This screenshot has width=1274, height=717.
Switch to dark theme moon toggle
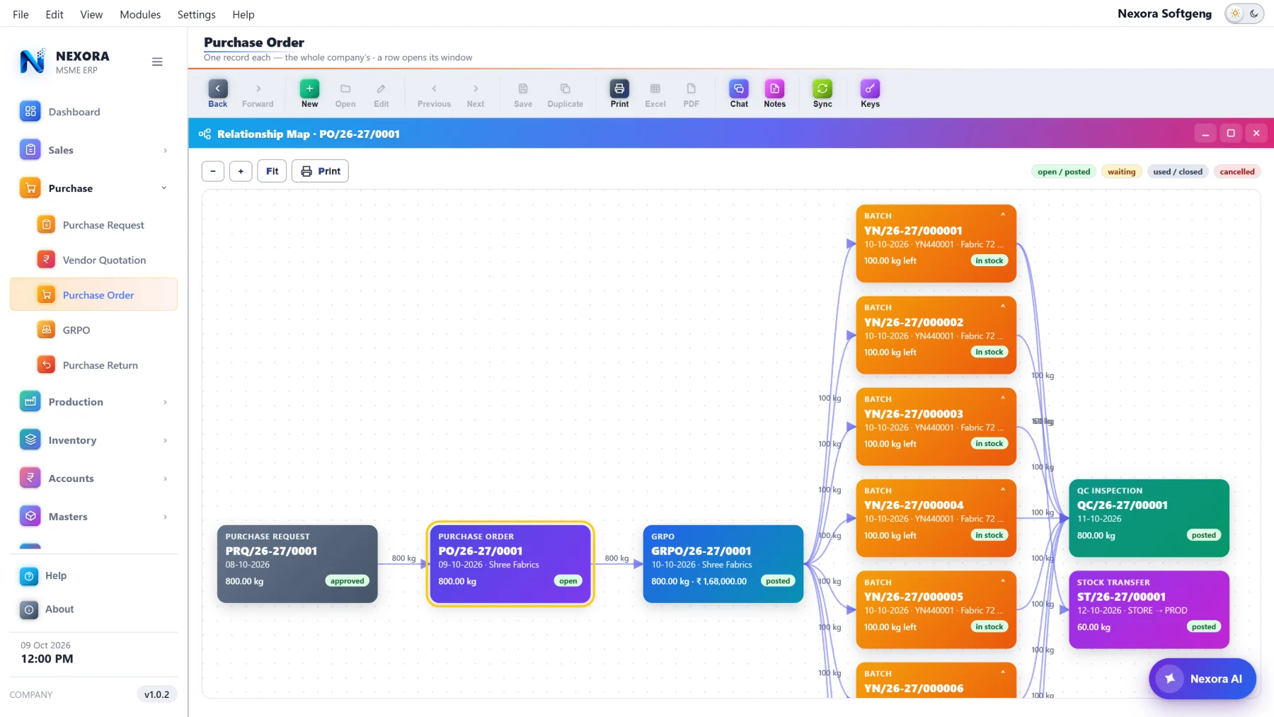1254,13
